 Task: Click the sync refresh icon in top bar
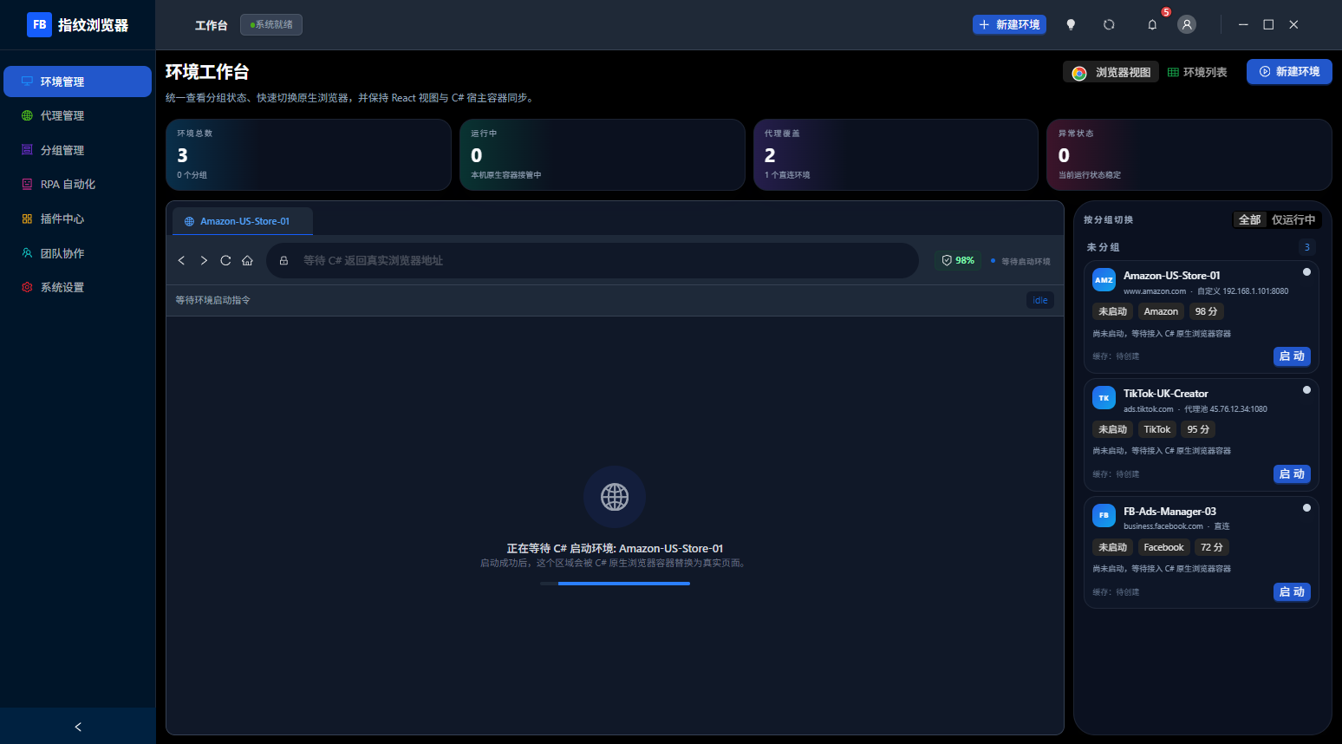[1109, 25]
